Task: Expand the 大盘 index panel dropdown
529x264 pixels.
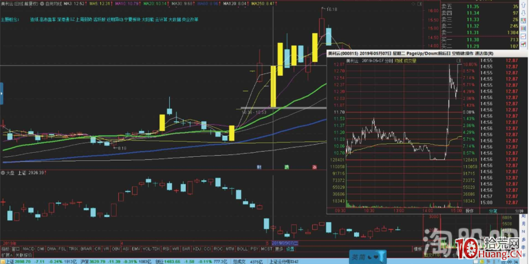Action: [3, 173]
